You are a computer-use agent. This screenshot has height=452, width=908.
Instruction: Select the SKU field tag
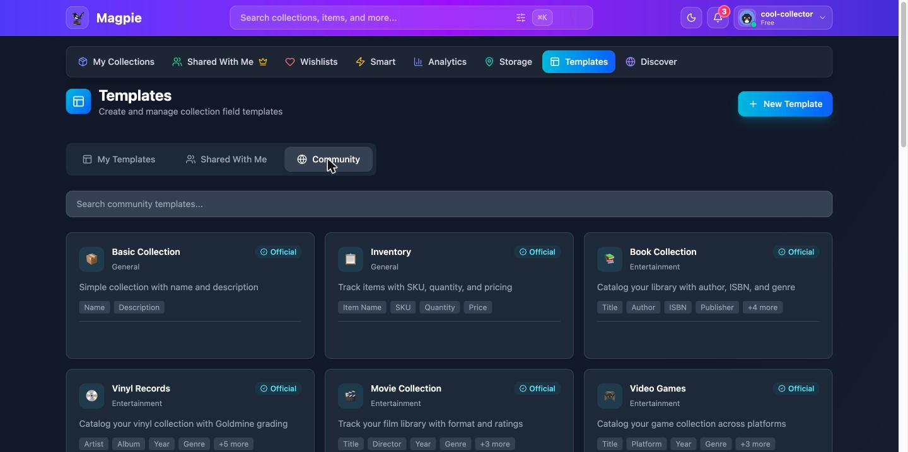403,307
